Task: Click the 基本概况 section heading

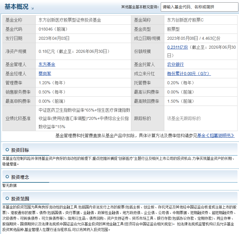Action: pos(16,7)
